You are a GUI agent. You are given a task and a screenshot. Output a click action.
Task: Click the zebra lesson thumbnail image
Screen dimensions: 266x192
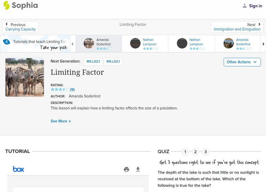click(x=25, y=77)
